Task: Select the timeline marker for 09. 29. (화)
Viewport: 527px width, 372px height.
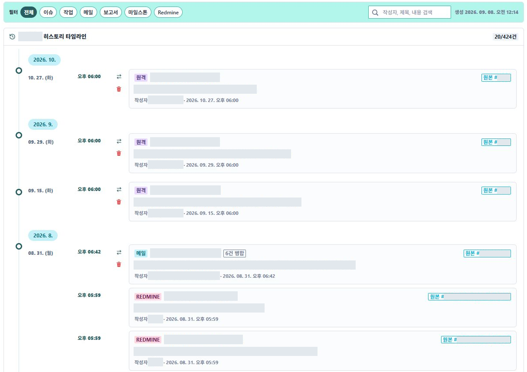Action: click(x=19, y=135)
